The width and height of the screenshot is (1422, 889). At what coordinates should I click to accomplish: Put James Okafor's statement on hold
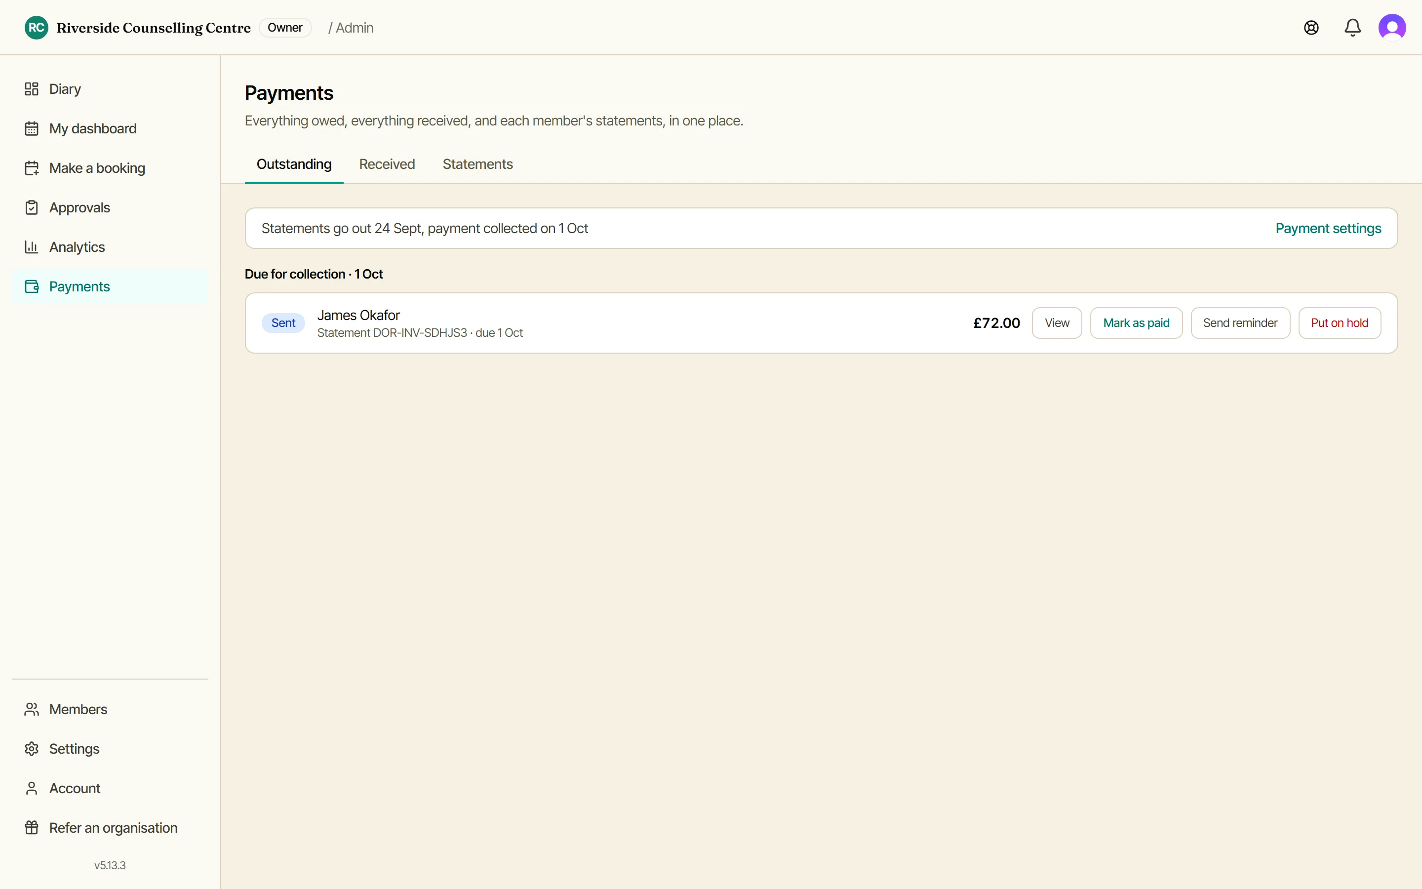[x=1339, y=323]
